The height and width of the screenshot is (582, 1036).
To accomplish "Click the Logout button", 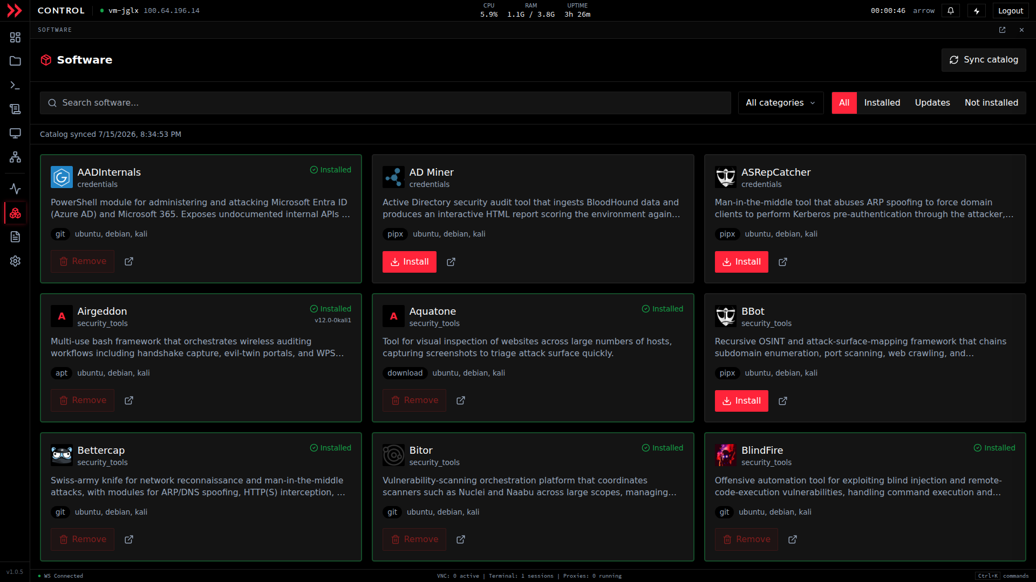I will point(1010,11).
